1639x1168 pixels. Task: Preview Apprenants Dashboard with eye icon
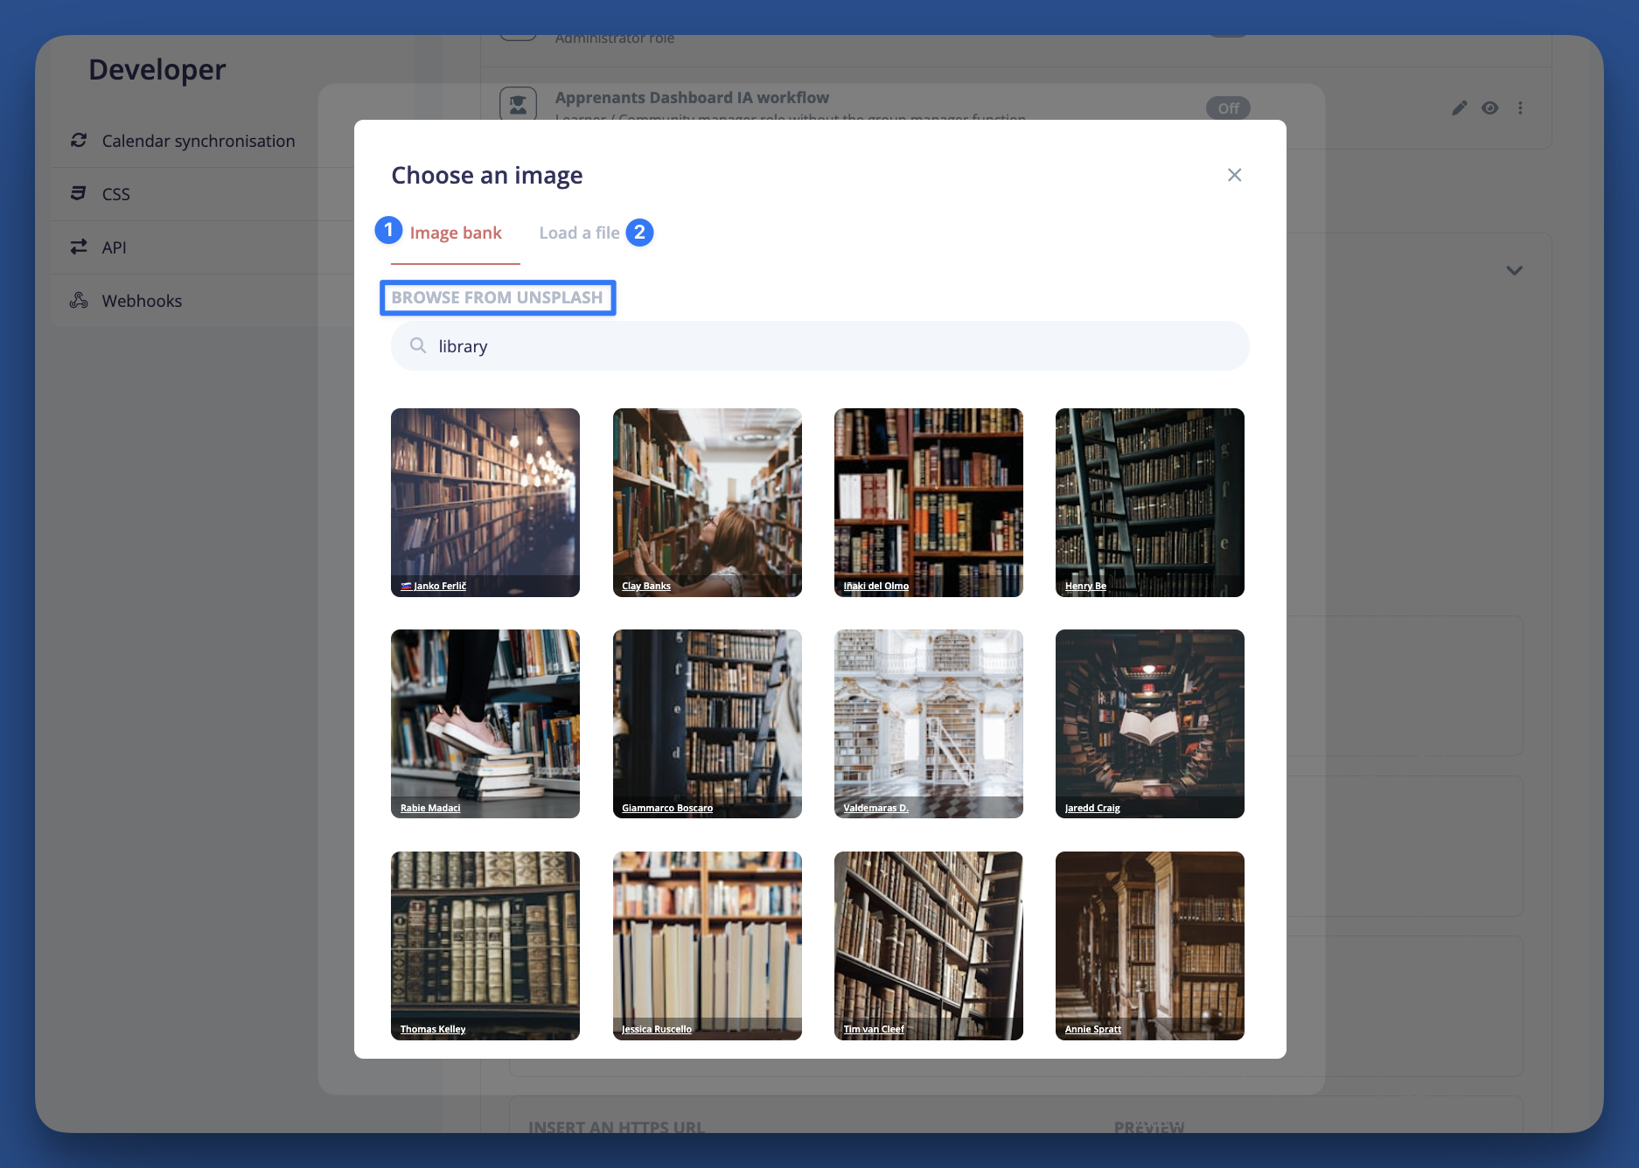pos(1490,108)
